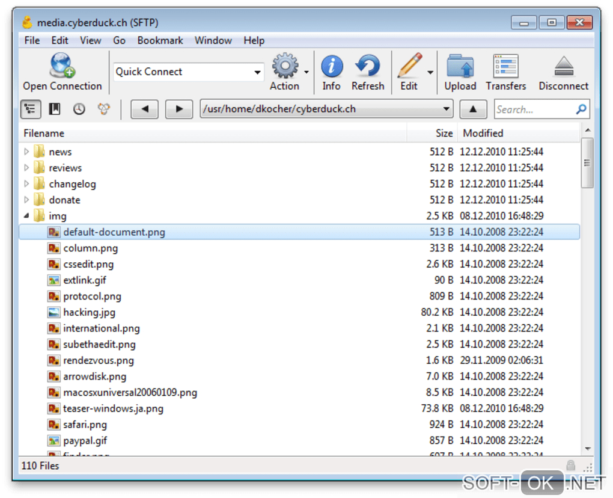The width and height of the screenshot is (613, 498).
Task: Open the Window menu
Action: 213,40
